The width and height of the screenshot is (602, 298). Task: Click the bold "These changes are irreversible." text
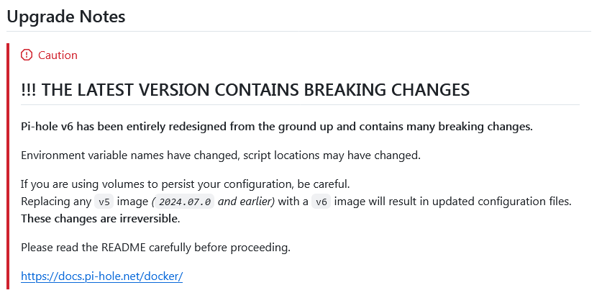click(x=101, y=219)
